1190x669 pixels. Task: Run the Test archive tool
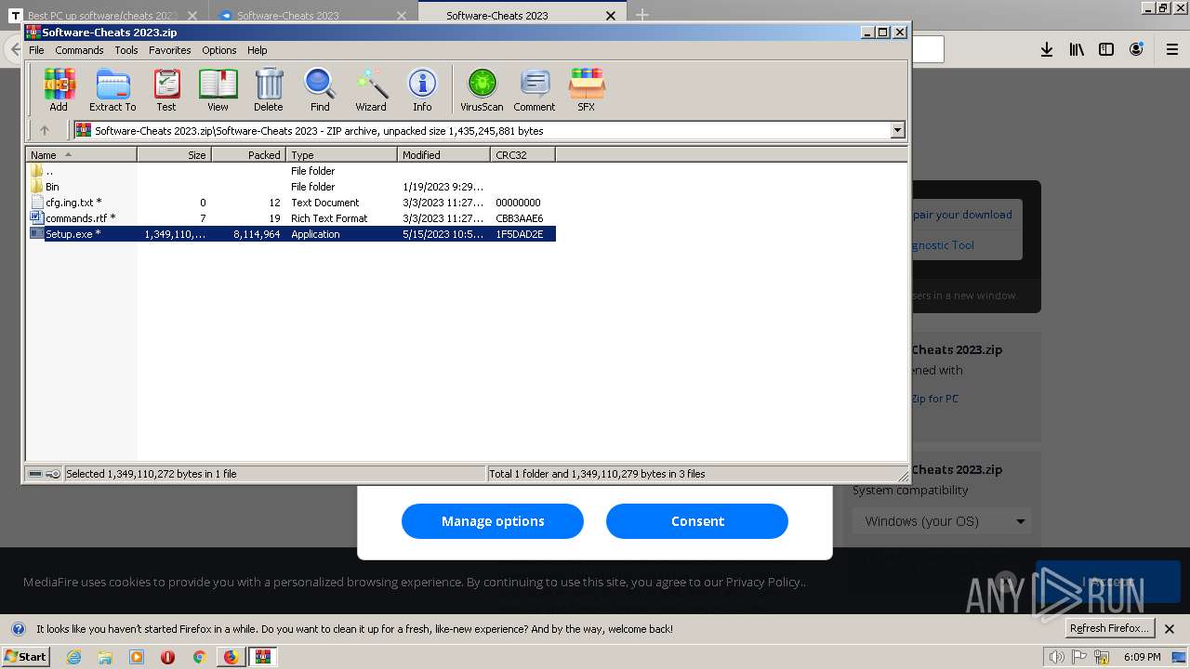[166, 90]
